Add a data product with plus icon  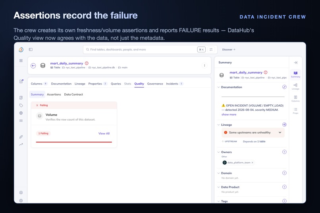click(284, 187)
